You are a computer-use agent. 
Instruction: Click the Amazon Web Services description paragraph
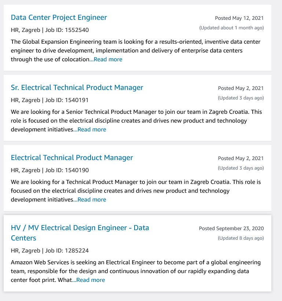[136, 271]
